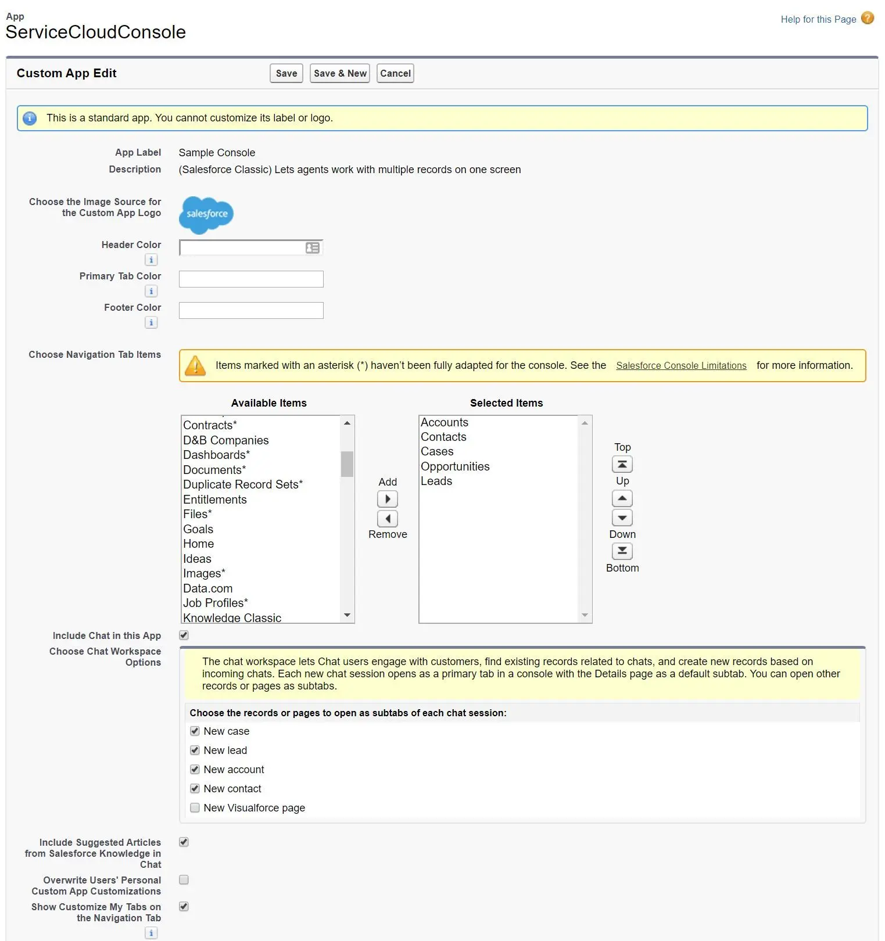Click the Save & New button

coord(340,73)
